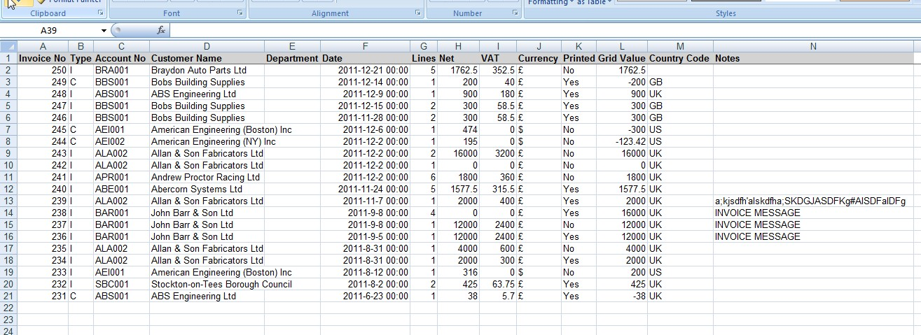Open the Clipboard dialog launcher
Screen dimensions: 921x335
(100, 13)
